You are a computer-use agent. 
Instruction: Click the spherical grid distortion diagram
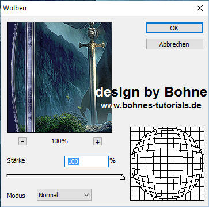pyautogui.click(x=167, y=163)
